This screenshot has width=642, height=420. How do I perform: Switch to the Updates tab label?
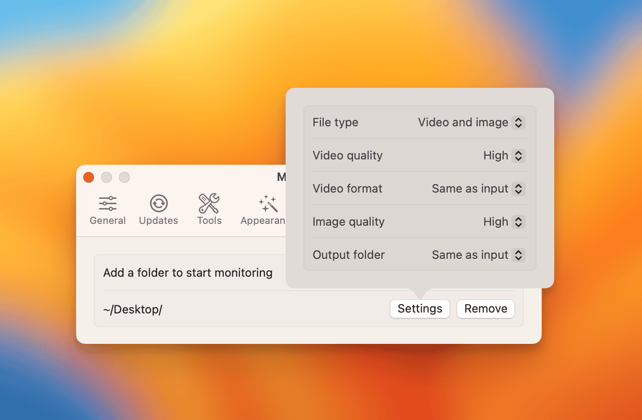point(158,221)
